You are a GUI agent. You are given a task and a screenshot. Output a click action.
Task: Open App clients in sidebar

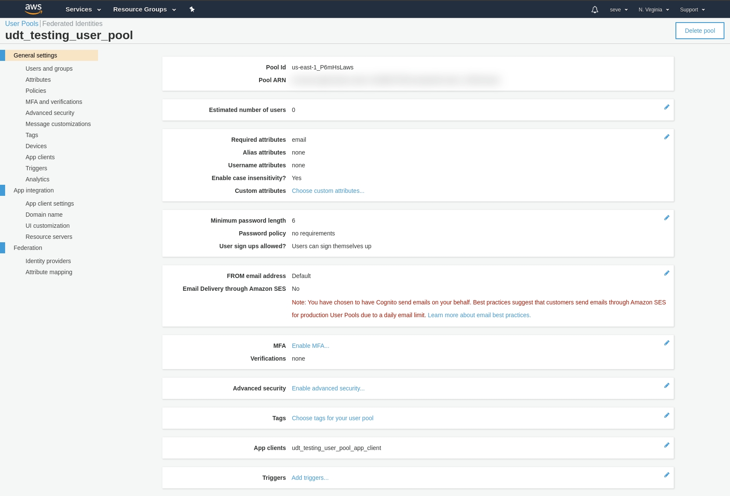pyautogui.click(x=40, y=157)
